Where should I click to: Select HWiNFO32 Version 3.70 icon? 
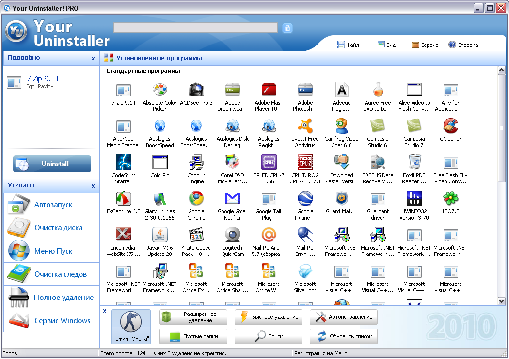pos(414,198)
